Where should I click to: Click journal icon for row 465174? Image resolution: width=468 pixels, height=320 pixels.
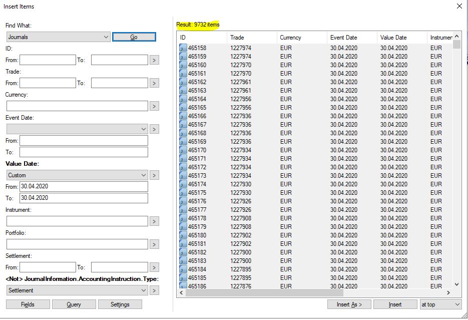click(183, 184)
